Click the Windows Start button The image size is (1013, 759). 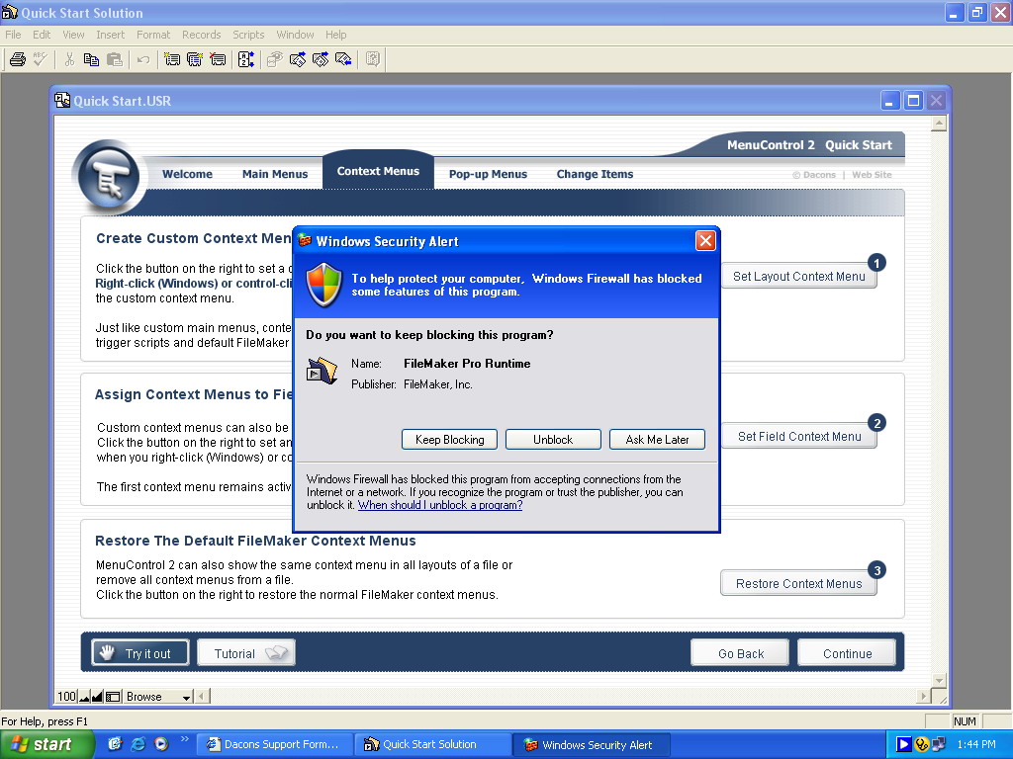tap(46, 744)
